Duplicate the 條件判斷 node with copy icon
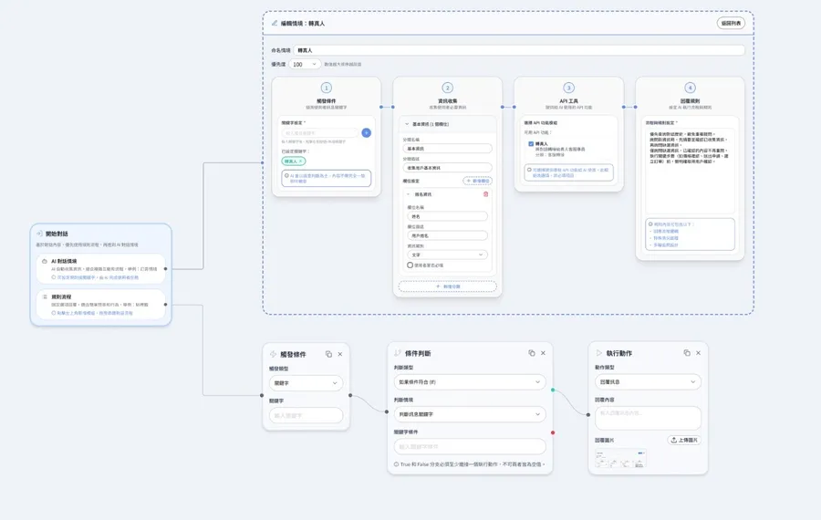Image resolution: width=821 pixels, height=520 pixels. coord(532,353)
